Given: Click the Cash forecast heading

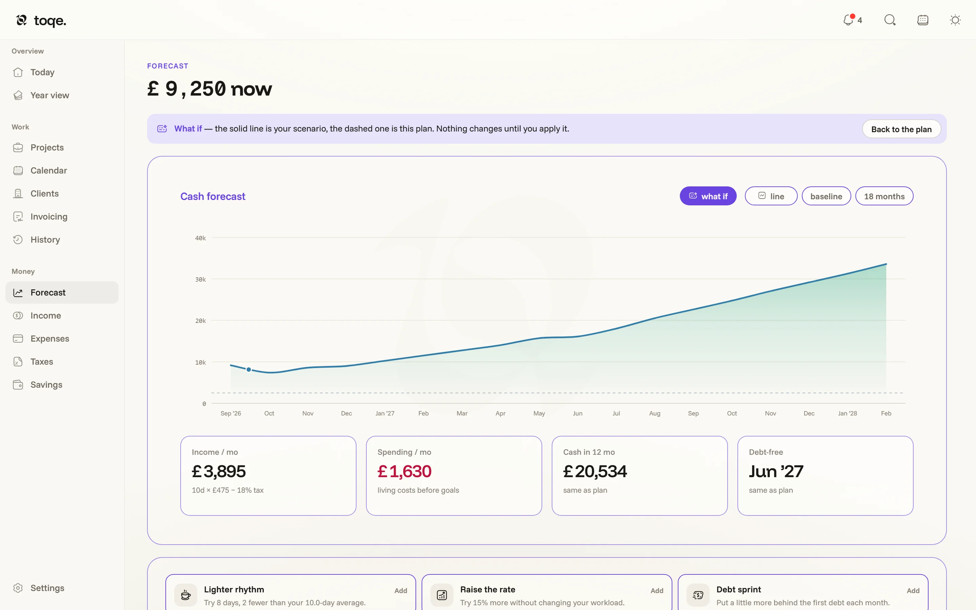Looking at the screenshot, I should pyautogui.click(x=212, y=197).
